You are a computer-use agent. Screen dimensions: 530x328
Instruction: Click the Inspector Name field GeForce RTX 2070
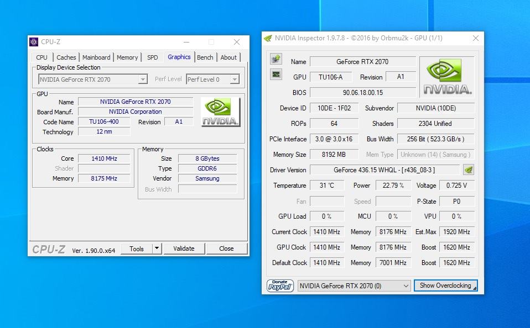pos(362,62)
